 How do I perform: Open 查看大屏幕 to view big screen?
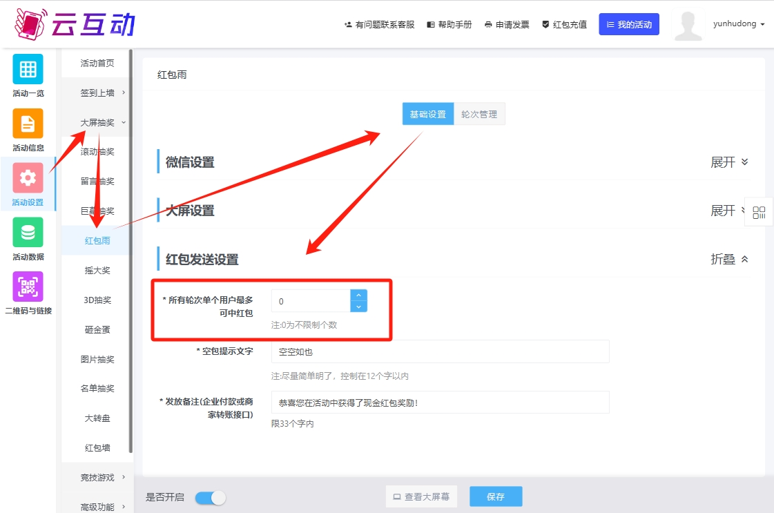point(421,496)
